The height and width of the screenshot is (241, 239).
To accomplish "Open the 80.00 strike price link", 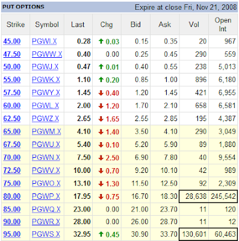I will tap(12, 196).
